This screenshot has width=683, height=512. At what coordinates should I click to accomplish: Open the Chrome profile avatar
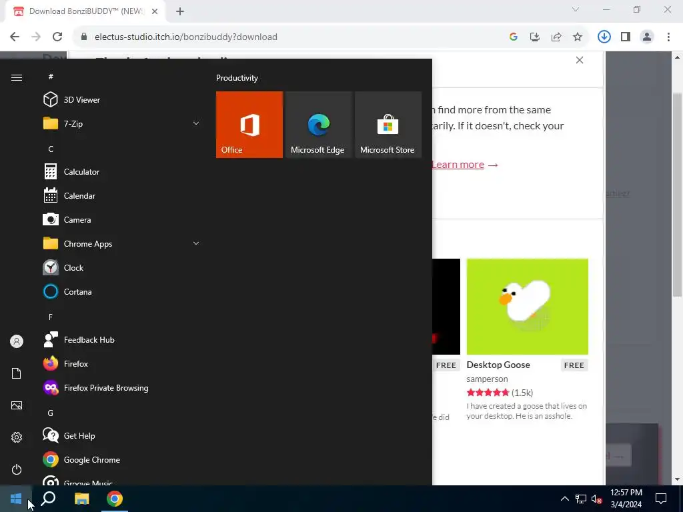tap(647, 37)
